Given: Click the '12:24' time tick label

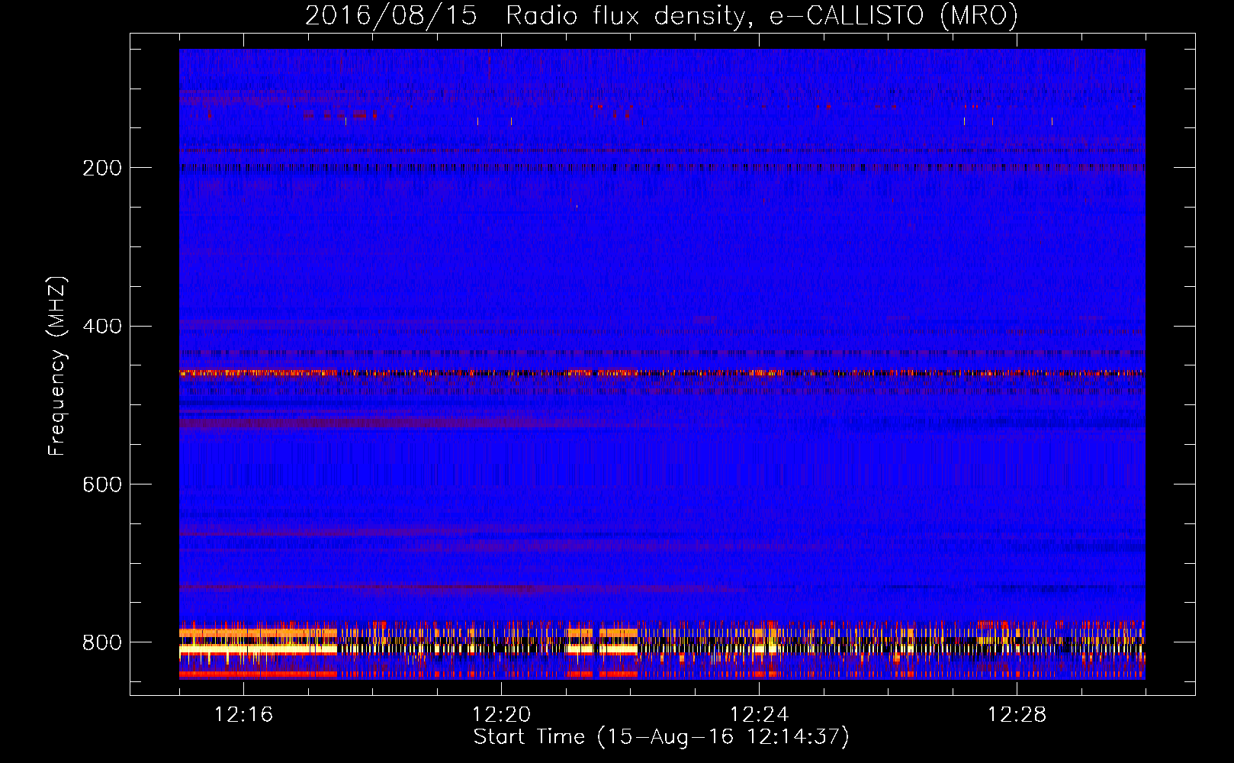Looking at the screenshot, I should [x=759, y=715].
